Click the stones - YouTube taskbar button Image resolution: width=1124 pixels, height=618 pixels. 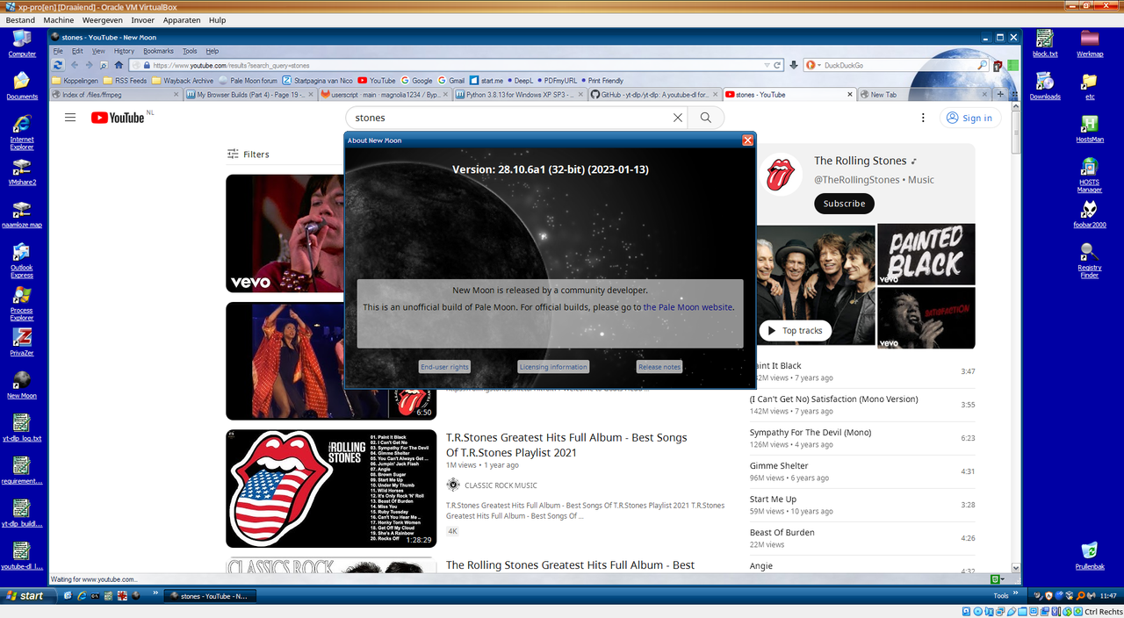(x=209, y=596)
